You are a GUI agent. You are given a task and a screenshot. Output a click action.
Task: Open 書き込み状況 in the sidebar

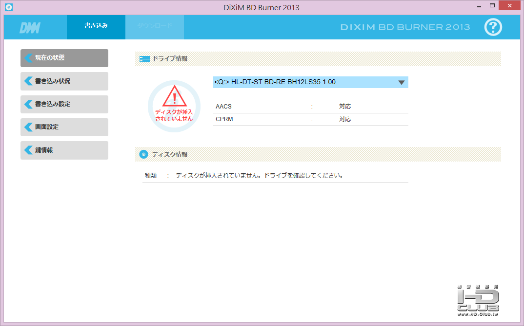[x=64, y=81]
